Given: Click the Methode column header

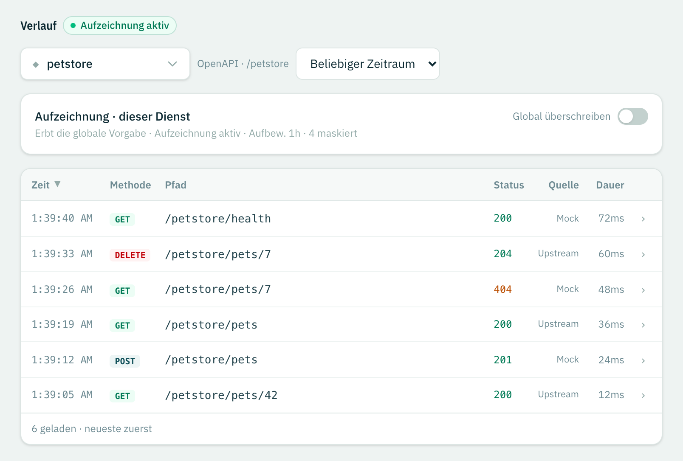Looking at the screenshot, I should click(130, 185).
